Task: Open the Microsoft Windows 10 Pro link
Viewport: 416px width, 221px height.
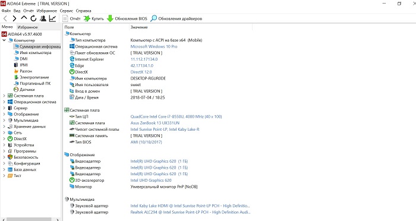Action: [x=154, y=46]
